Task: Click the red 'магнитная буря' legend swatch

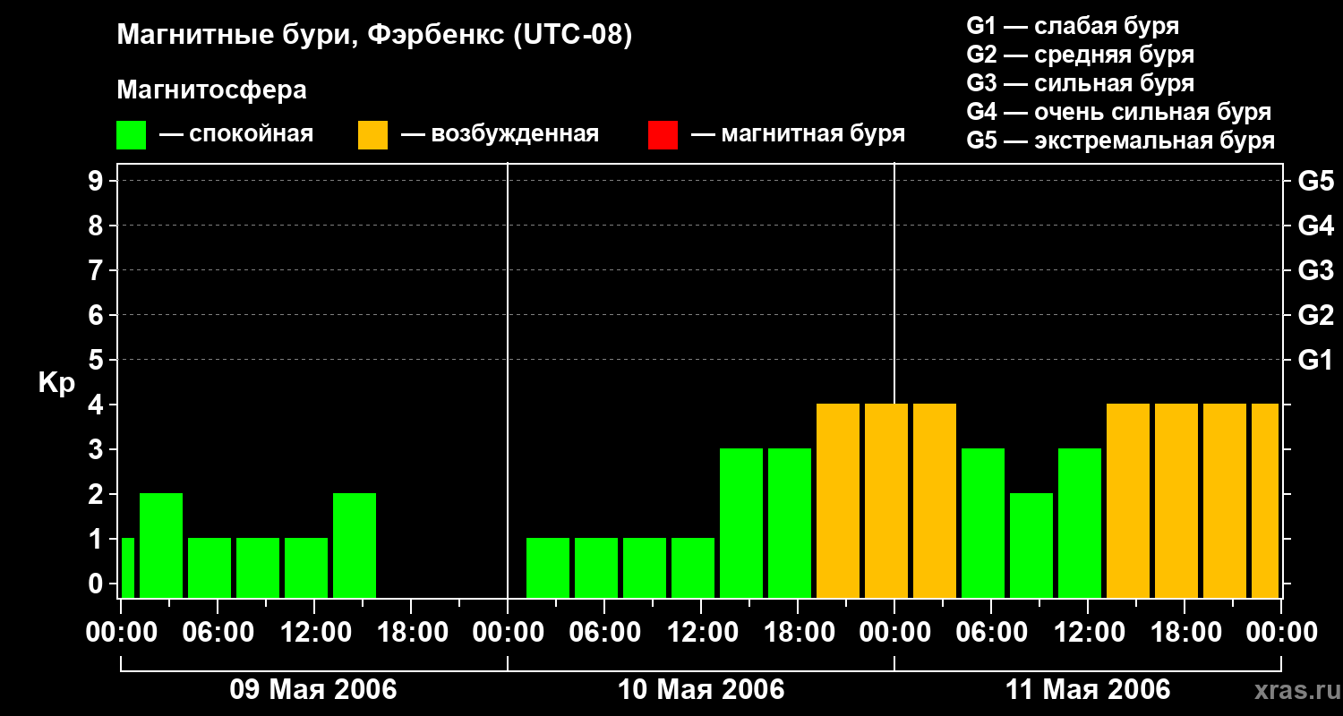Action: click(x=663, y=135)
